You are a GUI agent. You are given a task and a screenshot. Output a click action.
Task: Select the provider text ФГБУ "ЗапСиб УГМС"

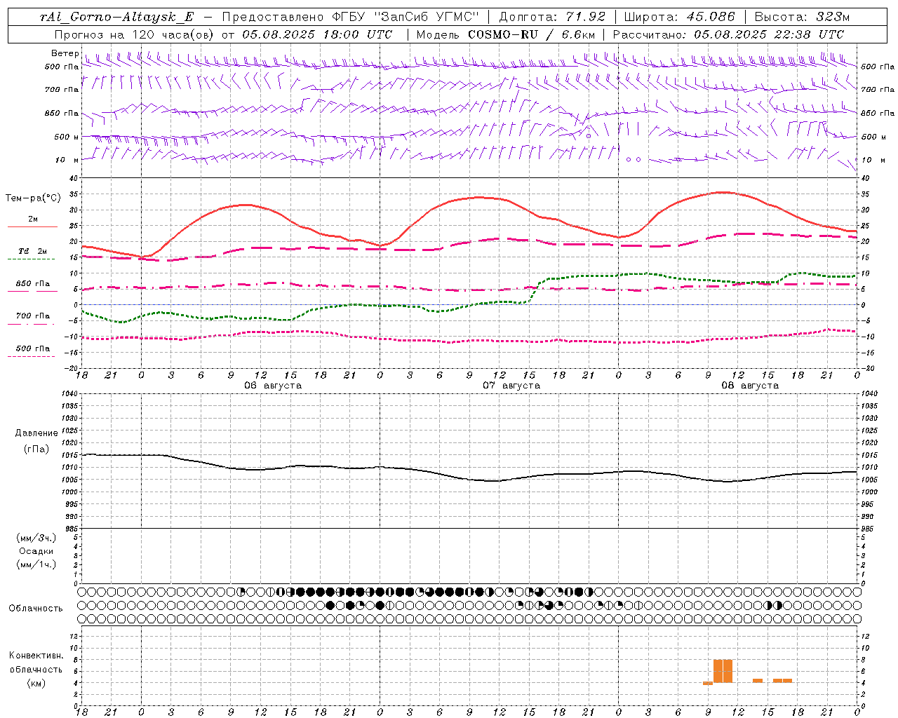point(405,17)
